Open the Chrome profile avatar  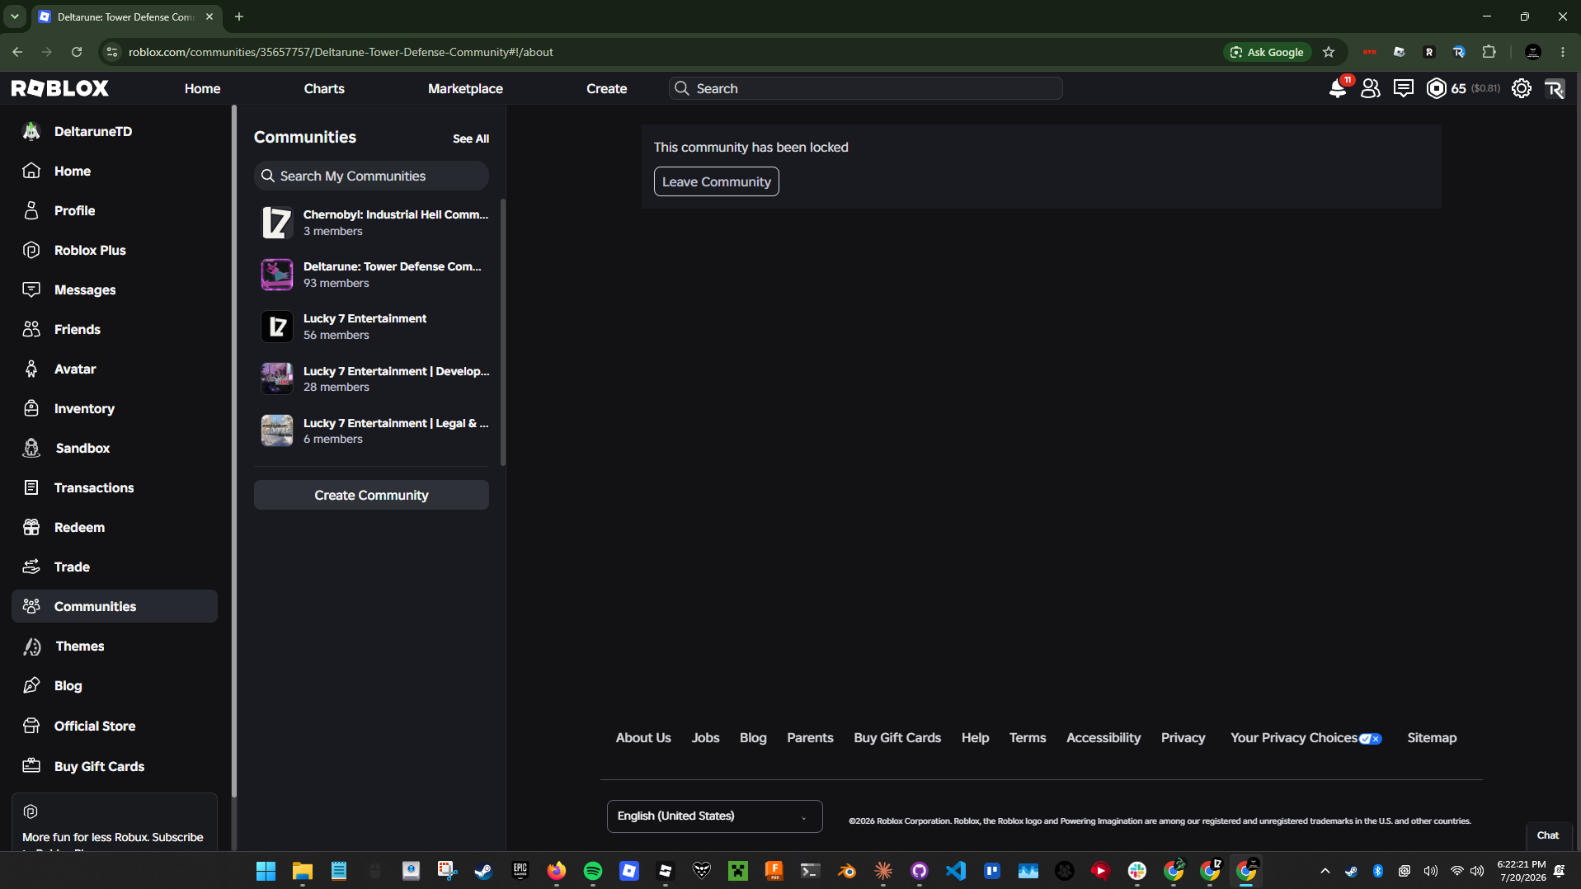pos(1533,52)
